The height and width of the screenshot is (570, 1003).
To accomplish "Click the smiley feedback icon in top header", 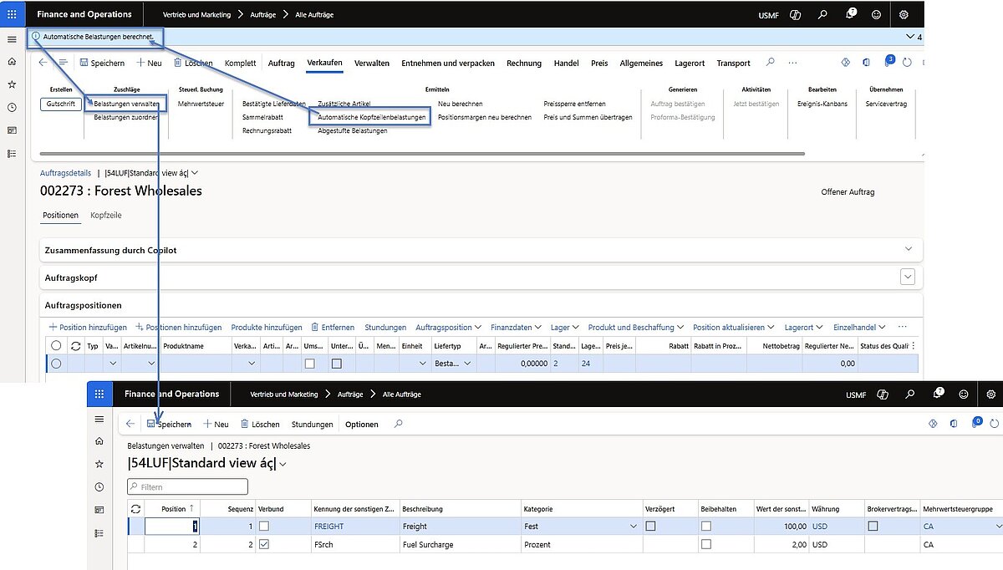I will tap(876, 14).
